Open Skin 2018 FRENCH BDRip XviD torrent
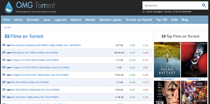This screenshot has width=210, height=104. (30, 82)
